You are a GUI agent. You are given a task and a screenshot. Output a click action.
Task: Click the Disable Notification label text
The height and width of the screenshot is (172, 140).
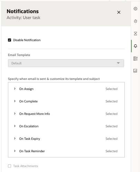coord(27,40)
